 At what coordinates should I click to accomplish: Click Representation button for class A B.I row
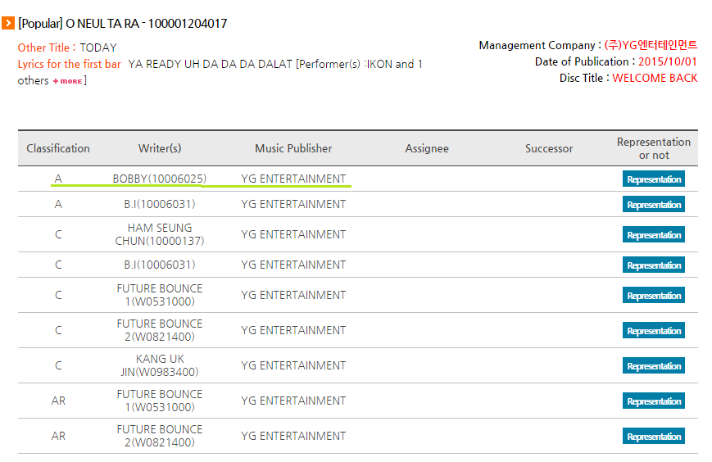pyautogui.click(x=654, y=204)
